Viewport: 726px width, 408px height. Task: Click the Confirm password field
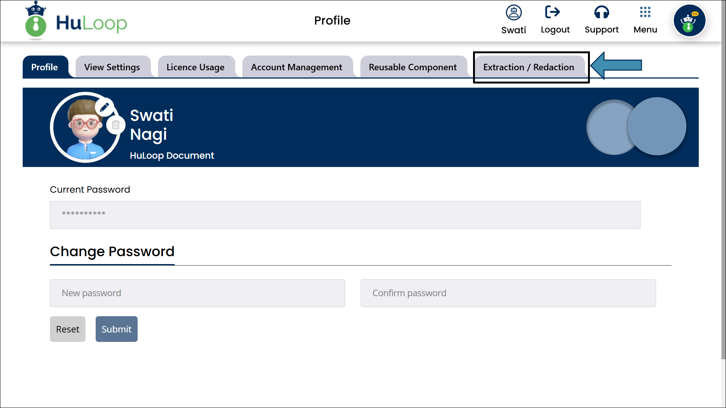coord(508,293)
